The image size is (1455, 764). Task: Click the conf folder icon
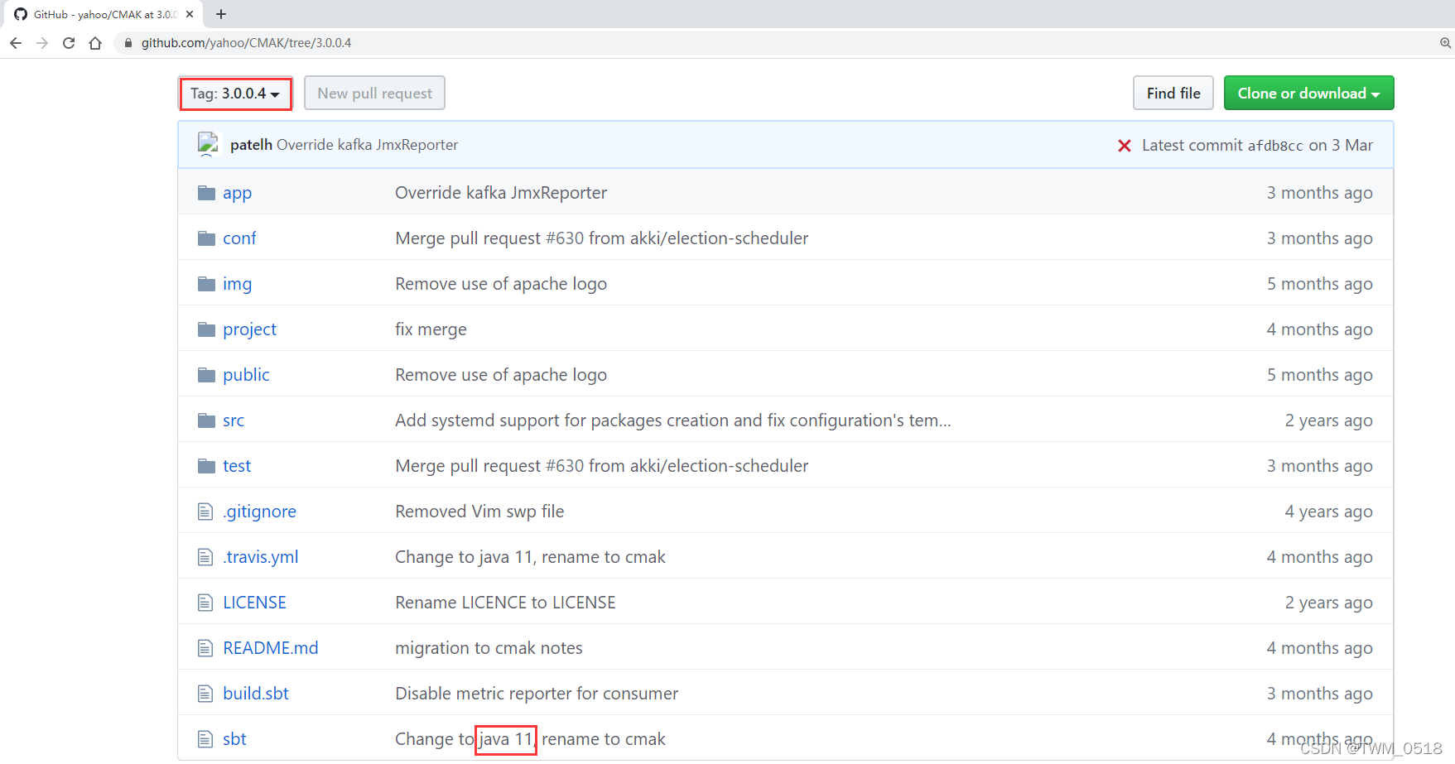(206, 238)
